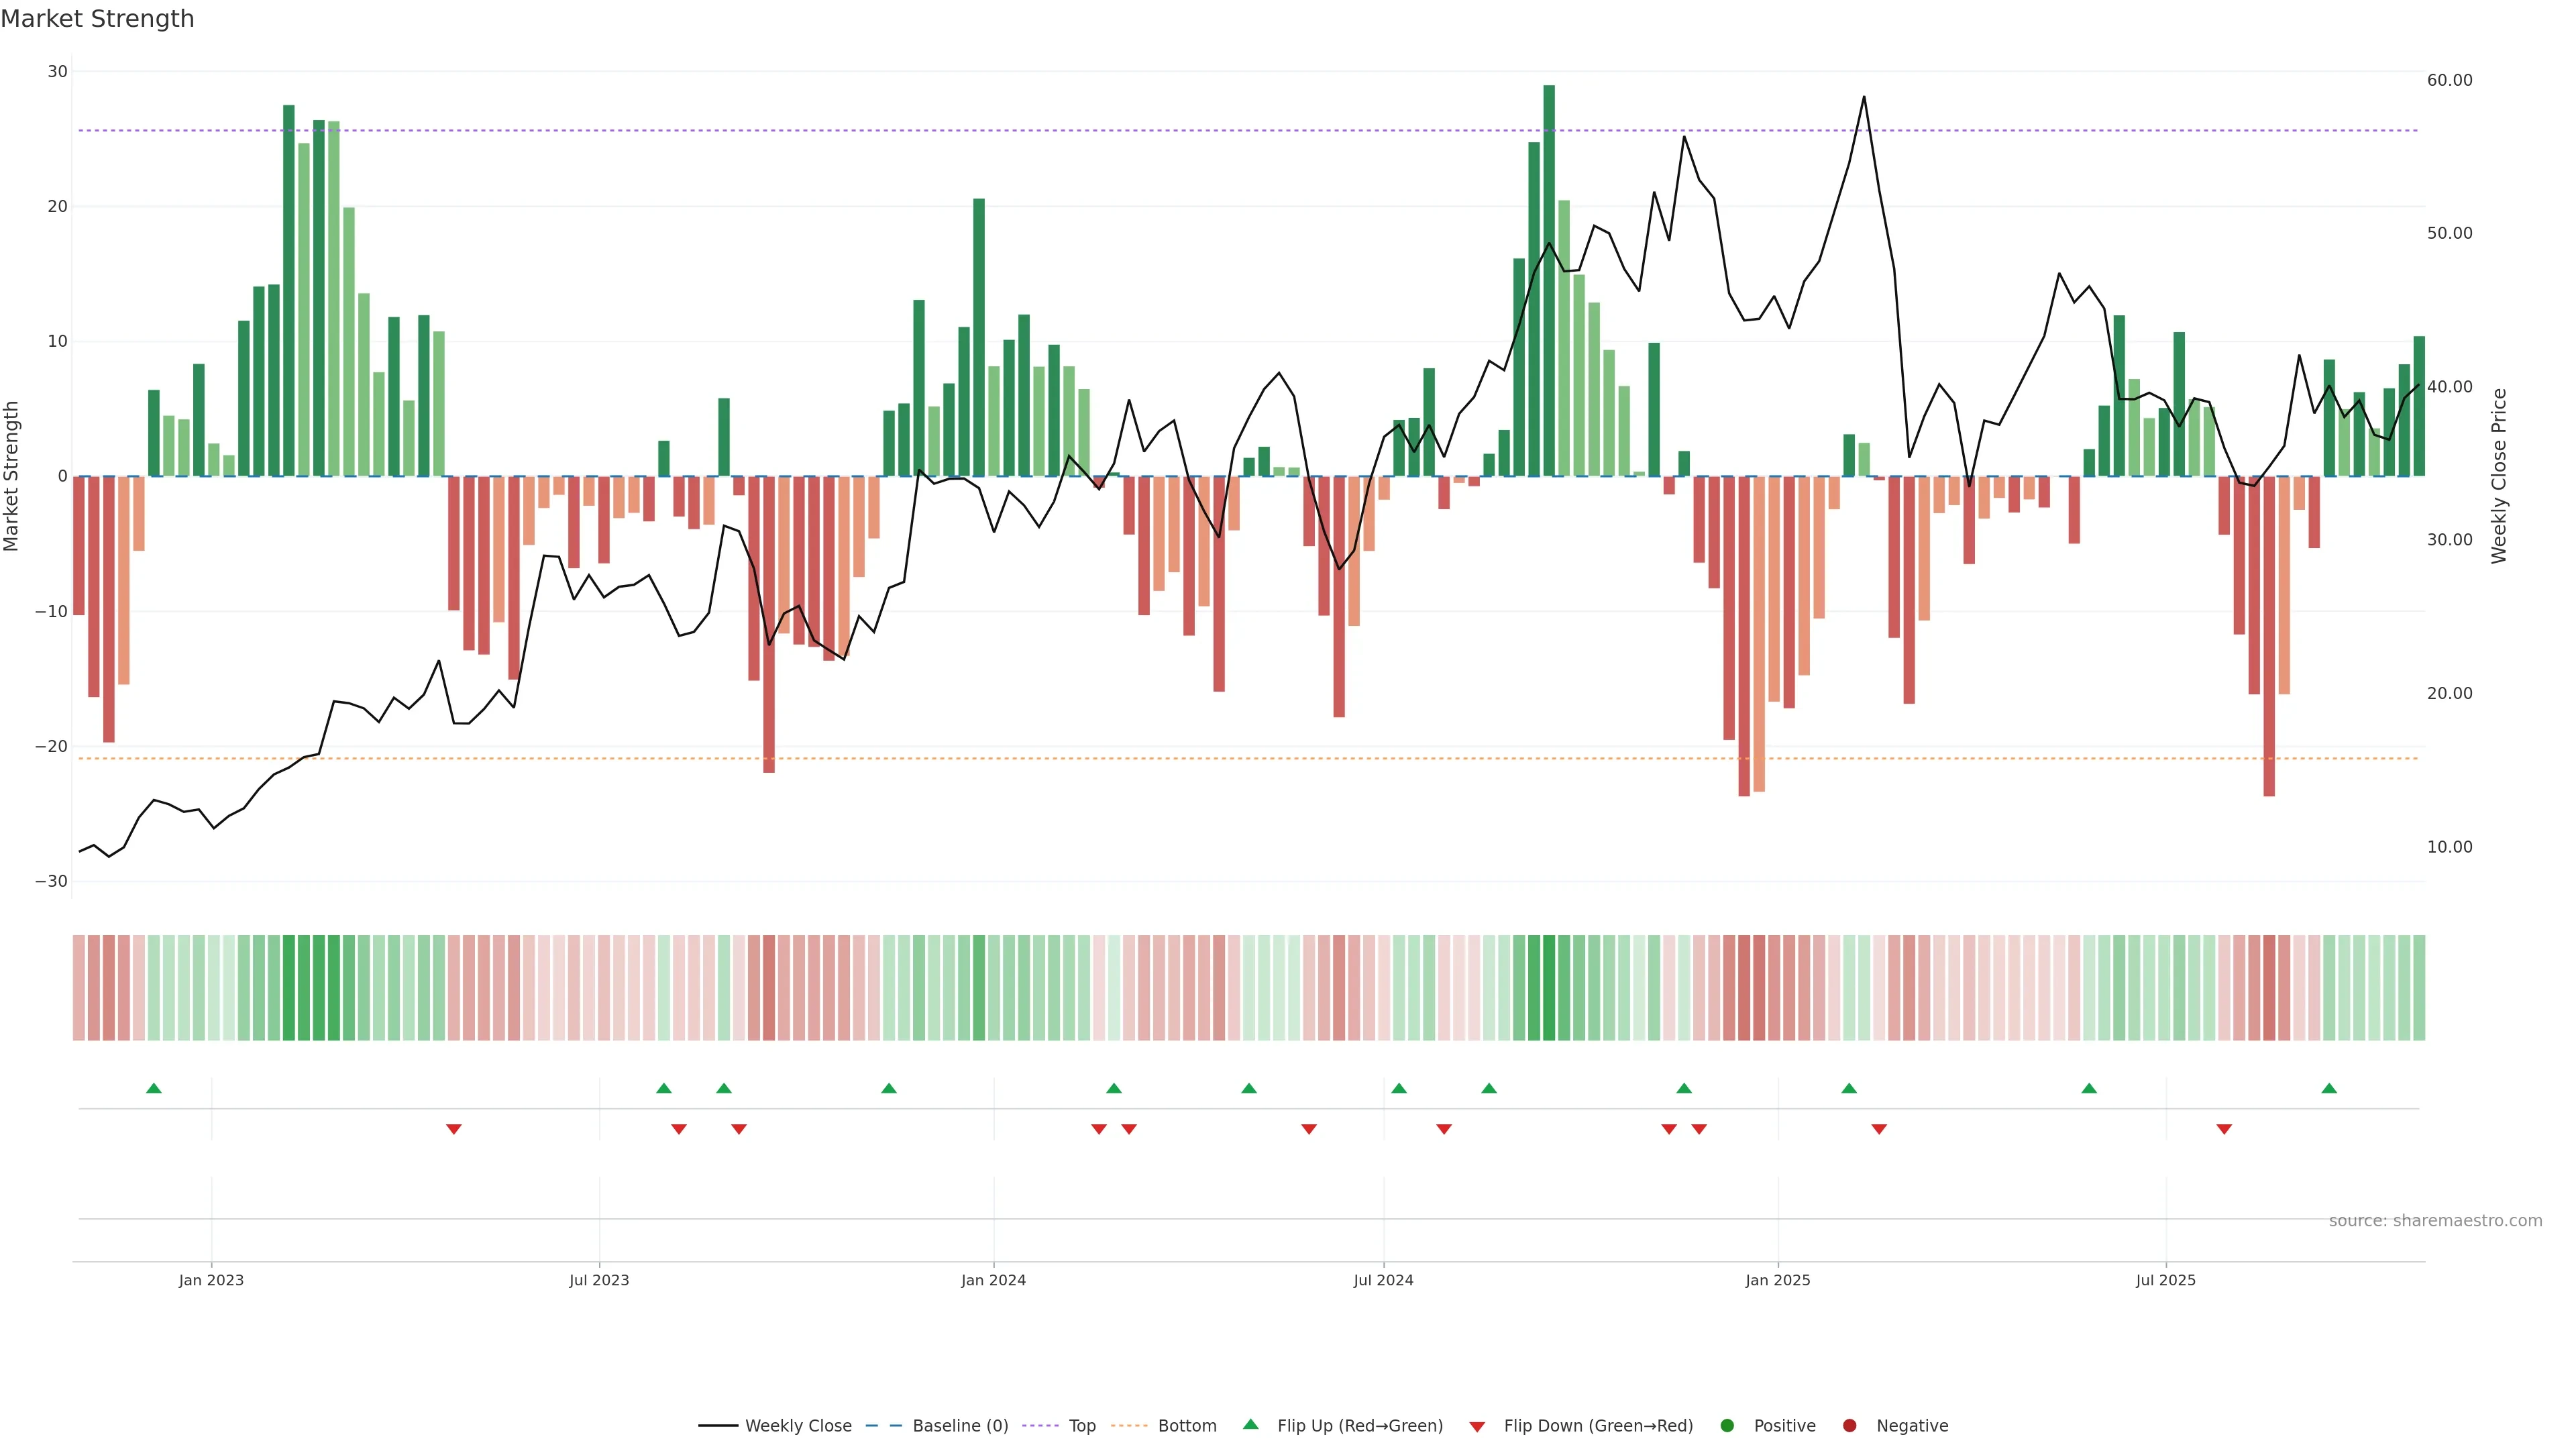This screenshot has width=2576, height=1449.
Task: Click first flip-up triangle before Jan 2023
Action: [x=154, y=1088]
